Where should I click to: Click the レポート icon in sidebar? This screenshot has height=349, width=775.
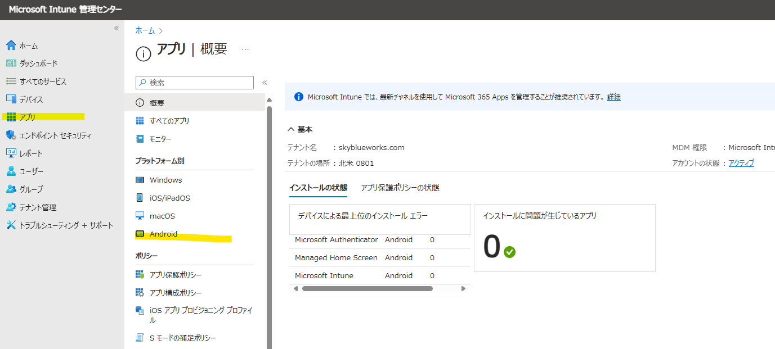tap(11, 153)
